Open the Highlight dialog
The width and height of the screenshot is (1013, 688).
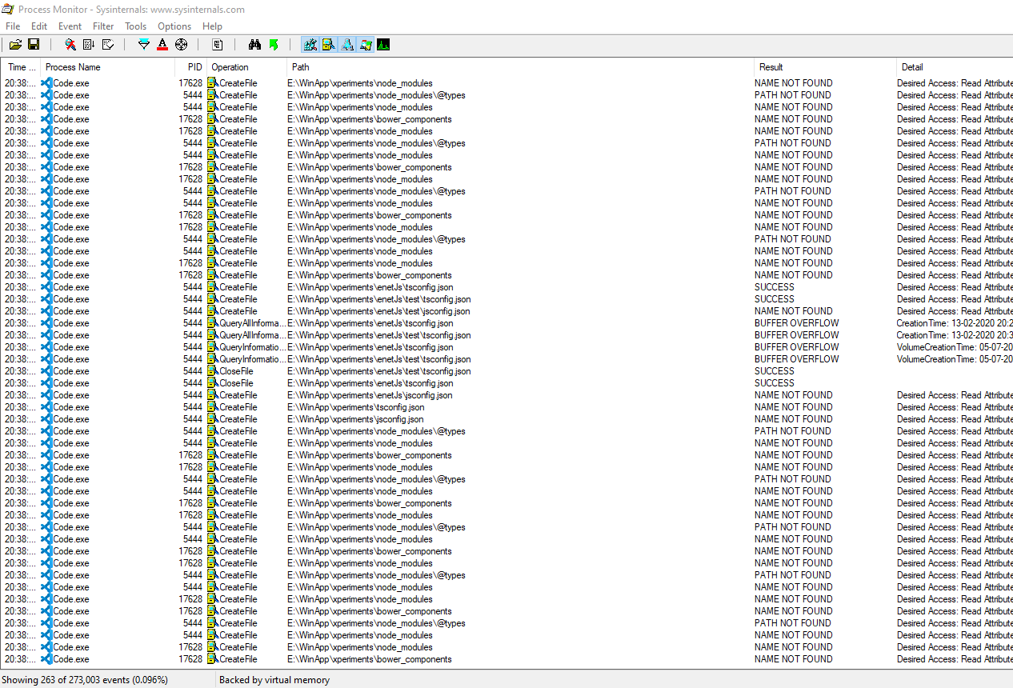162,44
